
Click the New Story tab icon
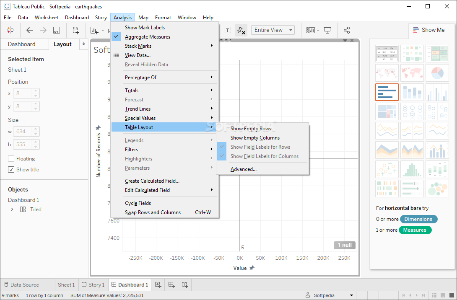point(185,285)
